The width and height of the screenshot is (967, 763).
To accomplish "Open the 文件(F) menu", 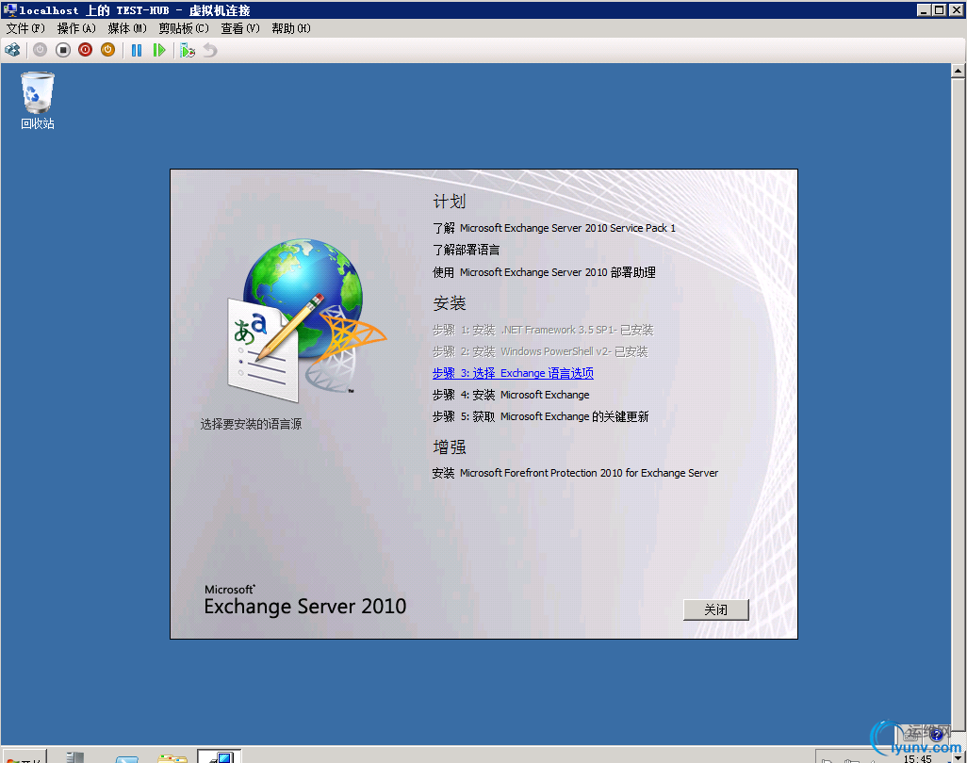I will (25, 28).
